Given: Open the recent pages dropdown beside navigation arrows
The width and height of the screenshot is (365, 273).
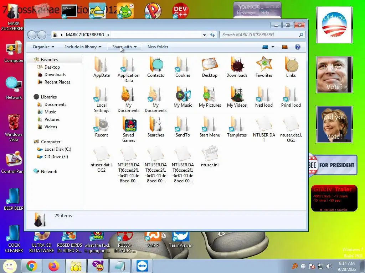Looking at the screenshot, I should [x=49, y=35].
